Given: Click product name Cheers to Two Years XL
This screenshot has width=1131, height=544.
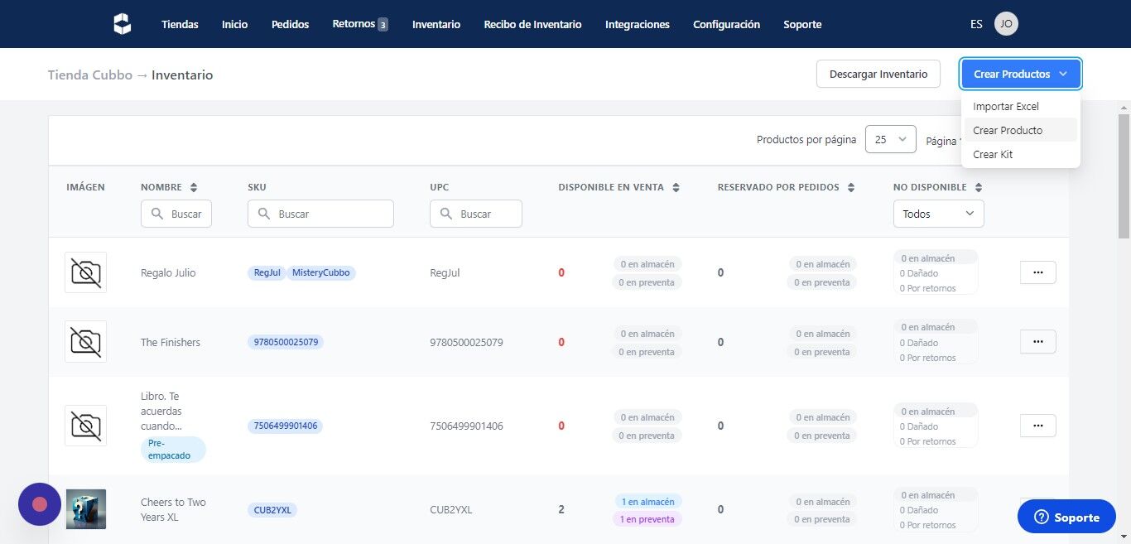Looking at the screenshot, I should coord(173,509).
